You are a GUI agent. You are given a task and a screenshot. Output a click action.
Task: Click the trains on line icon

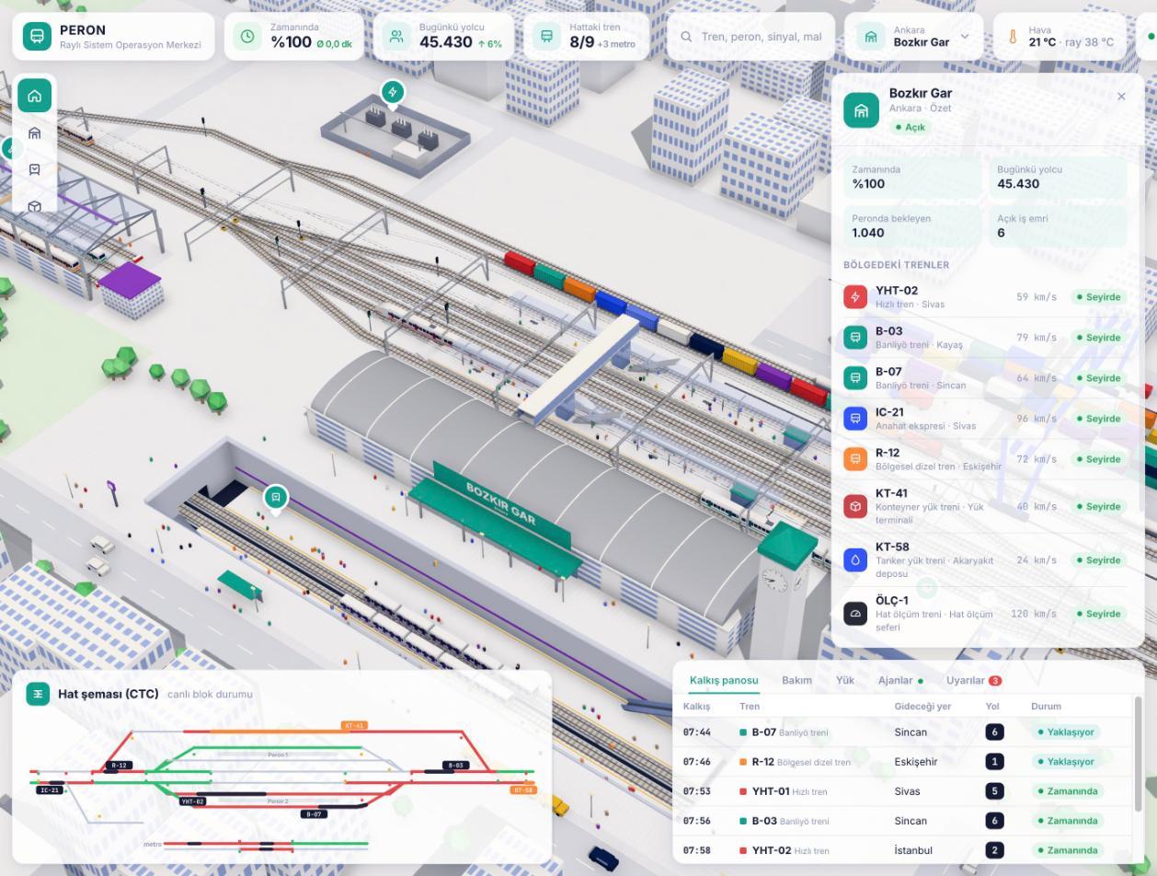click(546, 37)
